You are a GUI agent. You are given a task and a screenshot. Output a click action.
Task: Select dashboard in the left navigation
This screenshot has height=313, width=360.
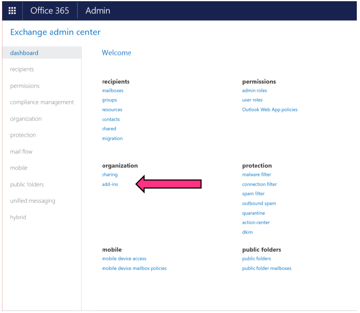click(24, 53)
